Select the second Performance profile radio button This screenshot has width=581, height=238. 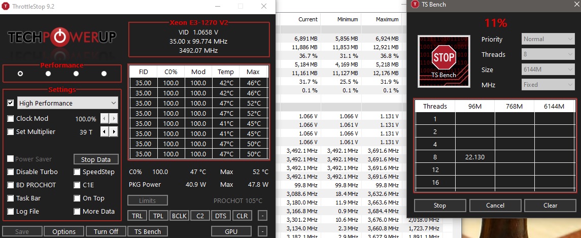[x=48, y=74]
